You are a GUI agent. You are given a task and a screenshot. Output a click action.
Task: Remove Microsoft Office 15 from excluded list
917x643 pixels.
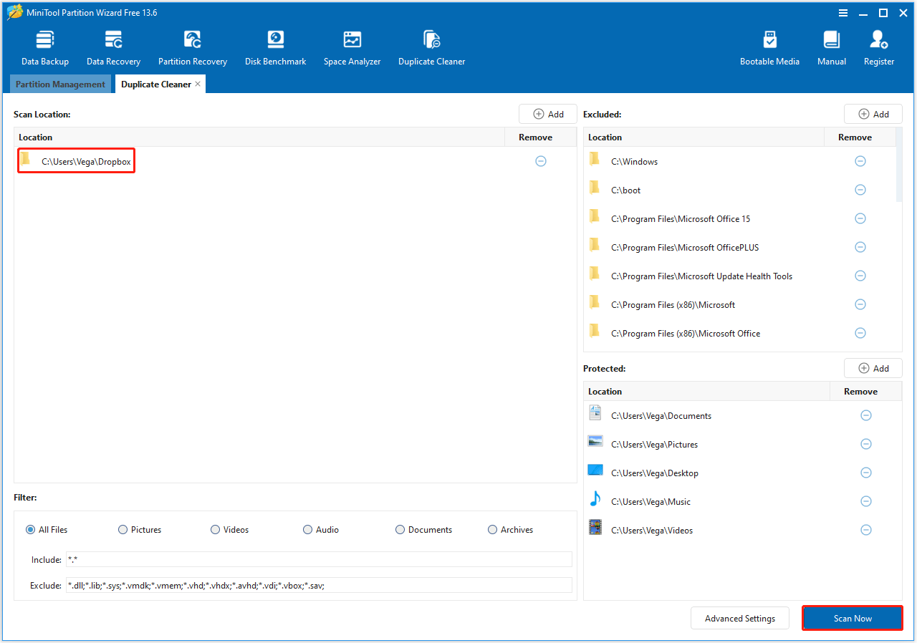coord(860,218)
